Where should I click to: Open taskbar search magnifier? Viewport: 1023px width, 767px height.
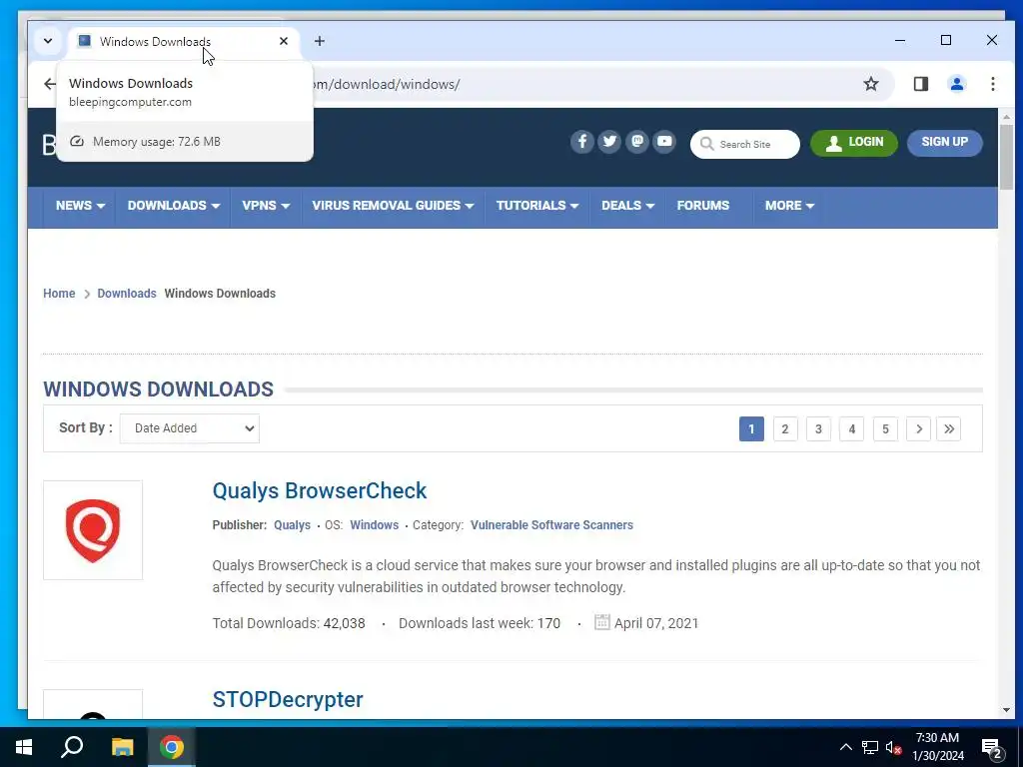pos(72,747)
